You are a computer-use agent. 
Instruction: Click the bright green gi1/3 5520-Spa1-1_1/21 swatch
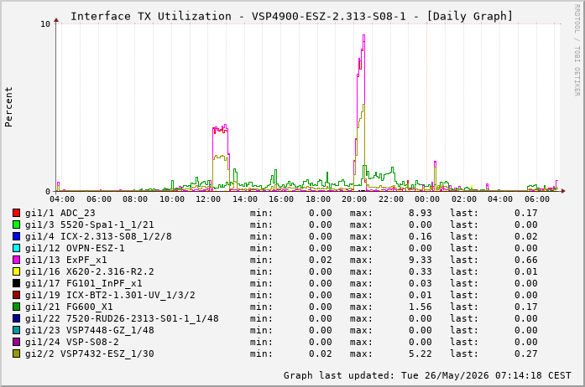coord(16,224)
